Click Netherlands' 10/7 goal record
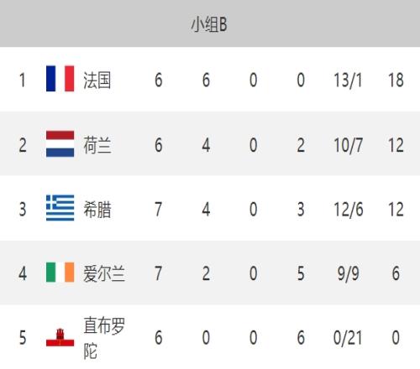Viewport: 420px width, 369px height. (348, 145)
